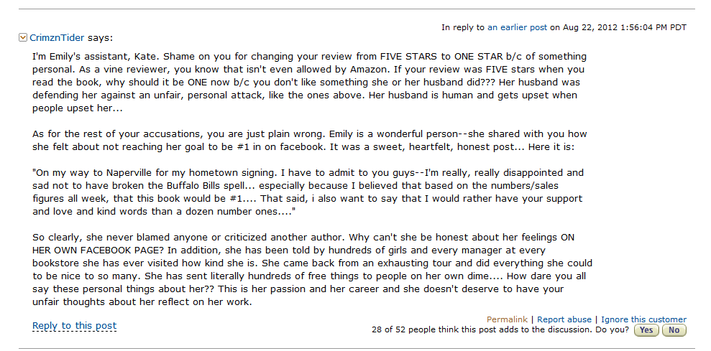Click the Report abuse link

pos(564,319)
